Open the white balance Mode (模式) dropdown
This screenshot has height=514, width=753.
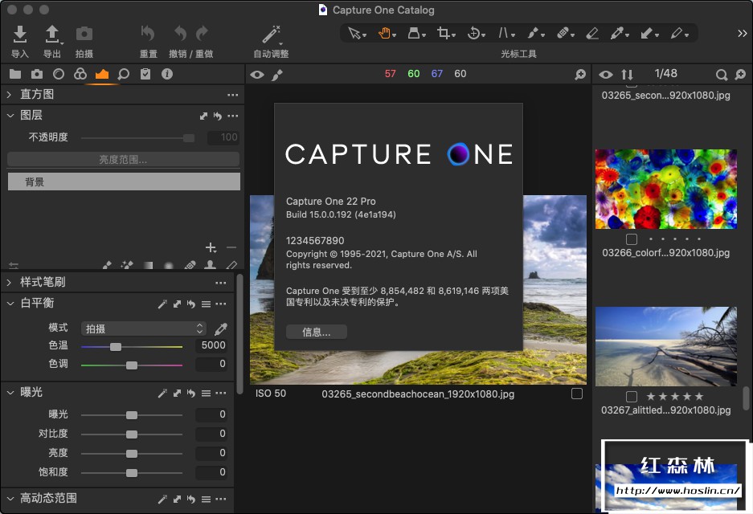coord(144,328)
